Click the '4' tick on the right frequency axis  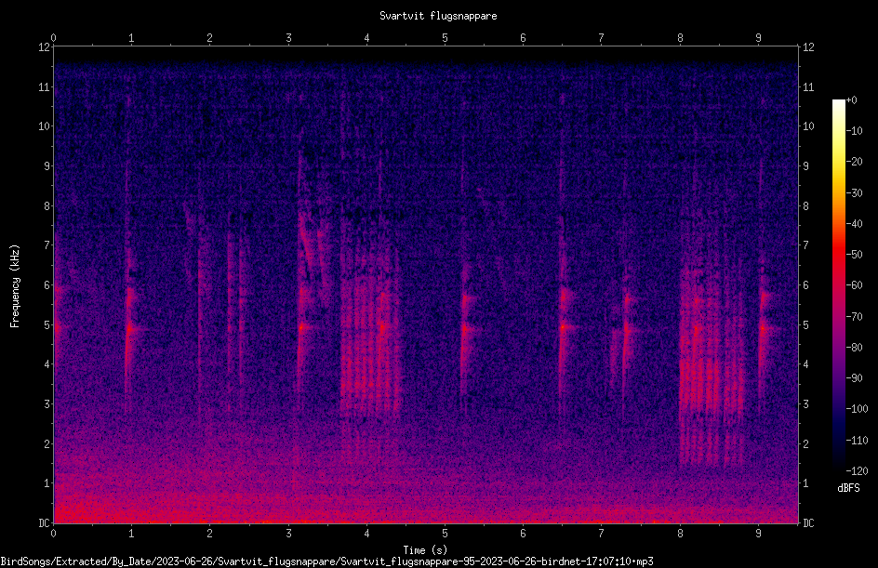point(805,364)
